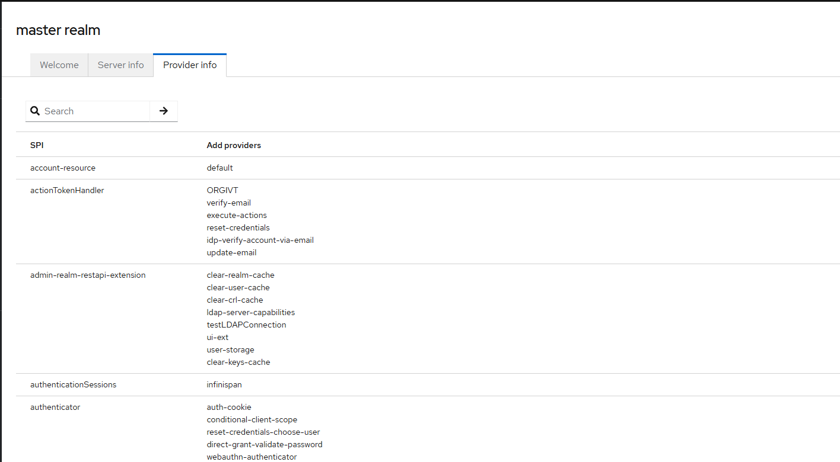Select the webauthn-authenticator provider

pyautogui.click(x=252, y=457)
